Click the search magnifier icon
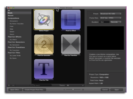Screen dimensions: 133x99 pos(34,85)
